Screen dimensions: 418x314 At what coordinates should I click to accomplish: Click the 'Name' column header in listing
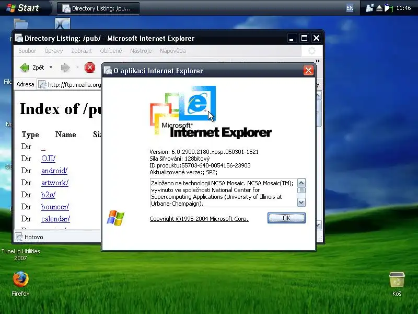66,134
